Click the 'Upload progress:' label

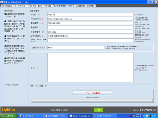[x=92, y=97]
